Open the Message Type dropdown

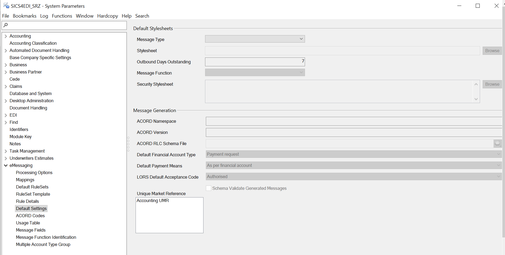(301, 39)
